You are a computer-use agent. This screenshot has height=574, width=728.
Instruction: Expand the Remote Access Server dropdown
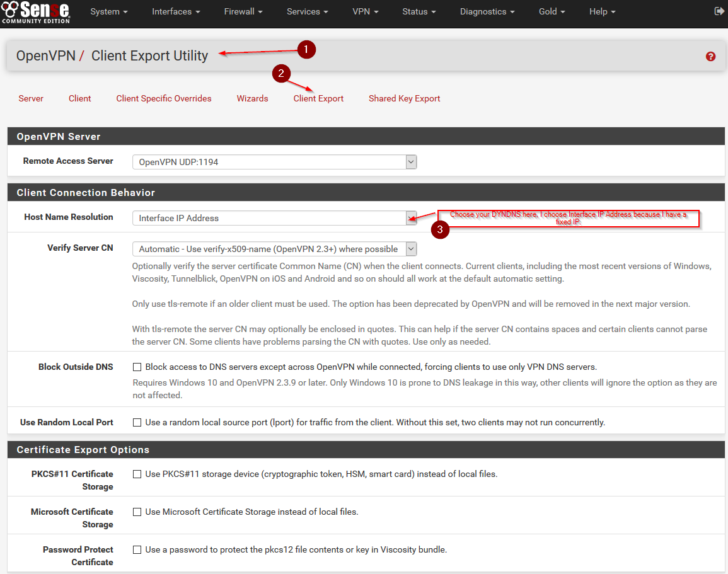(x=274, y=162)
